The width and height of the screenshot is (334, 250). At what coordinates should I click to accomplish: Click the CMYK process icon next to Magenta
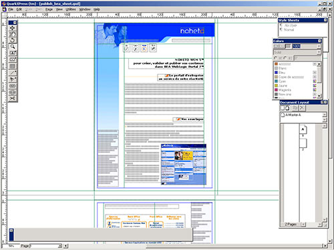[x=315, y=90]
